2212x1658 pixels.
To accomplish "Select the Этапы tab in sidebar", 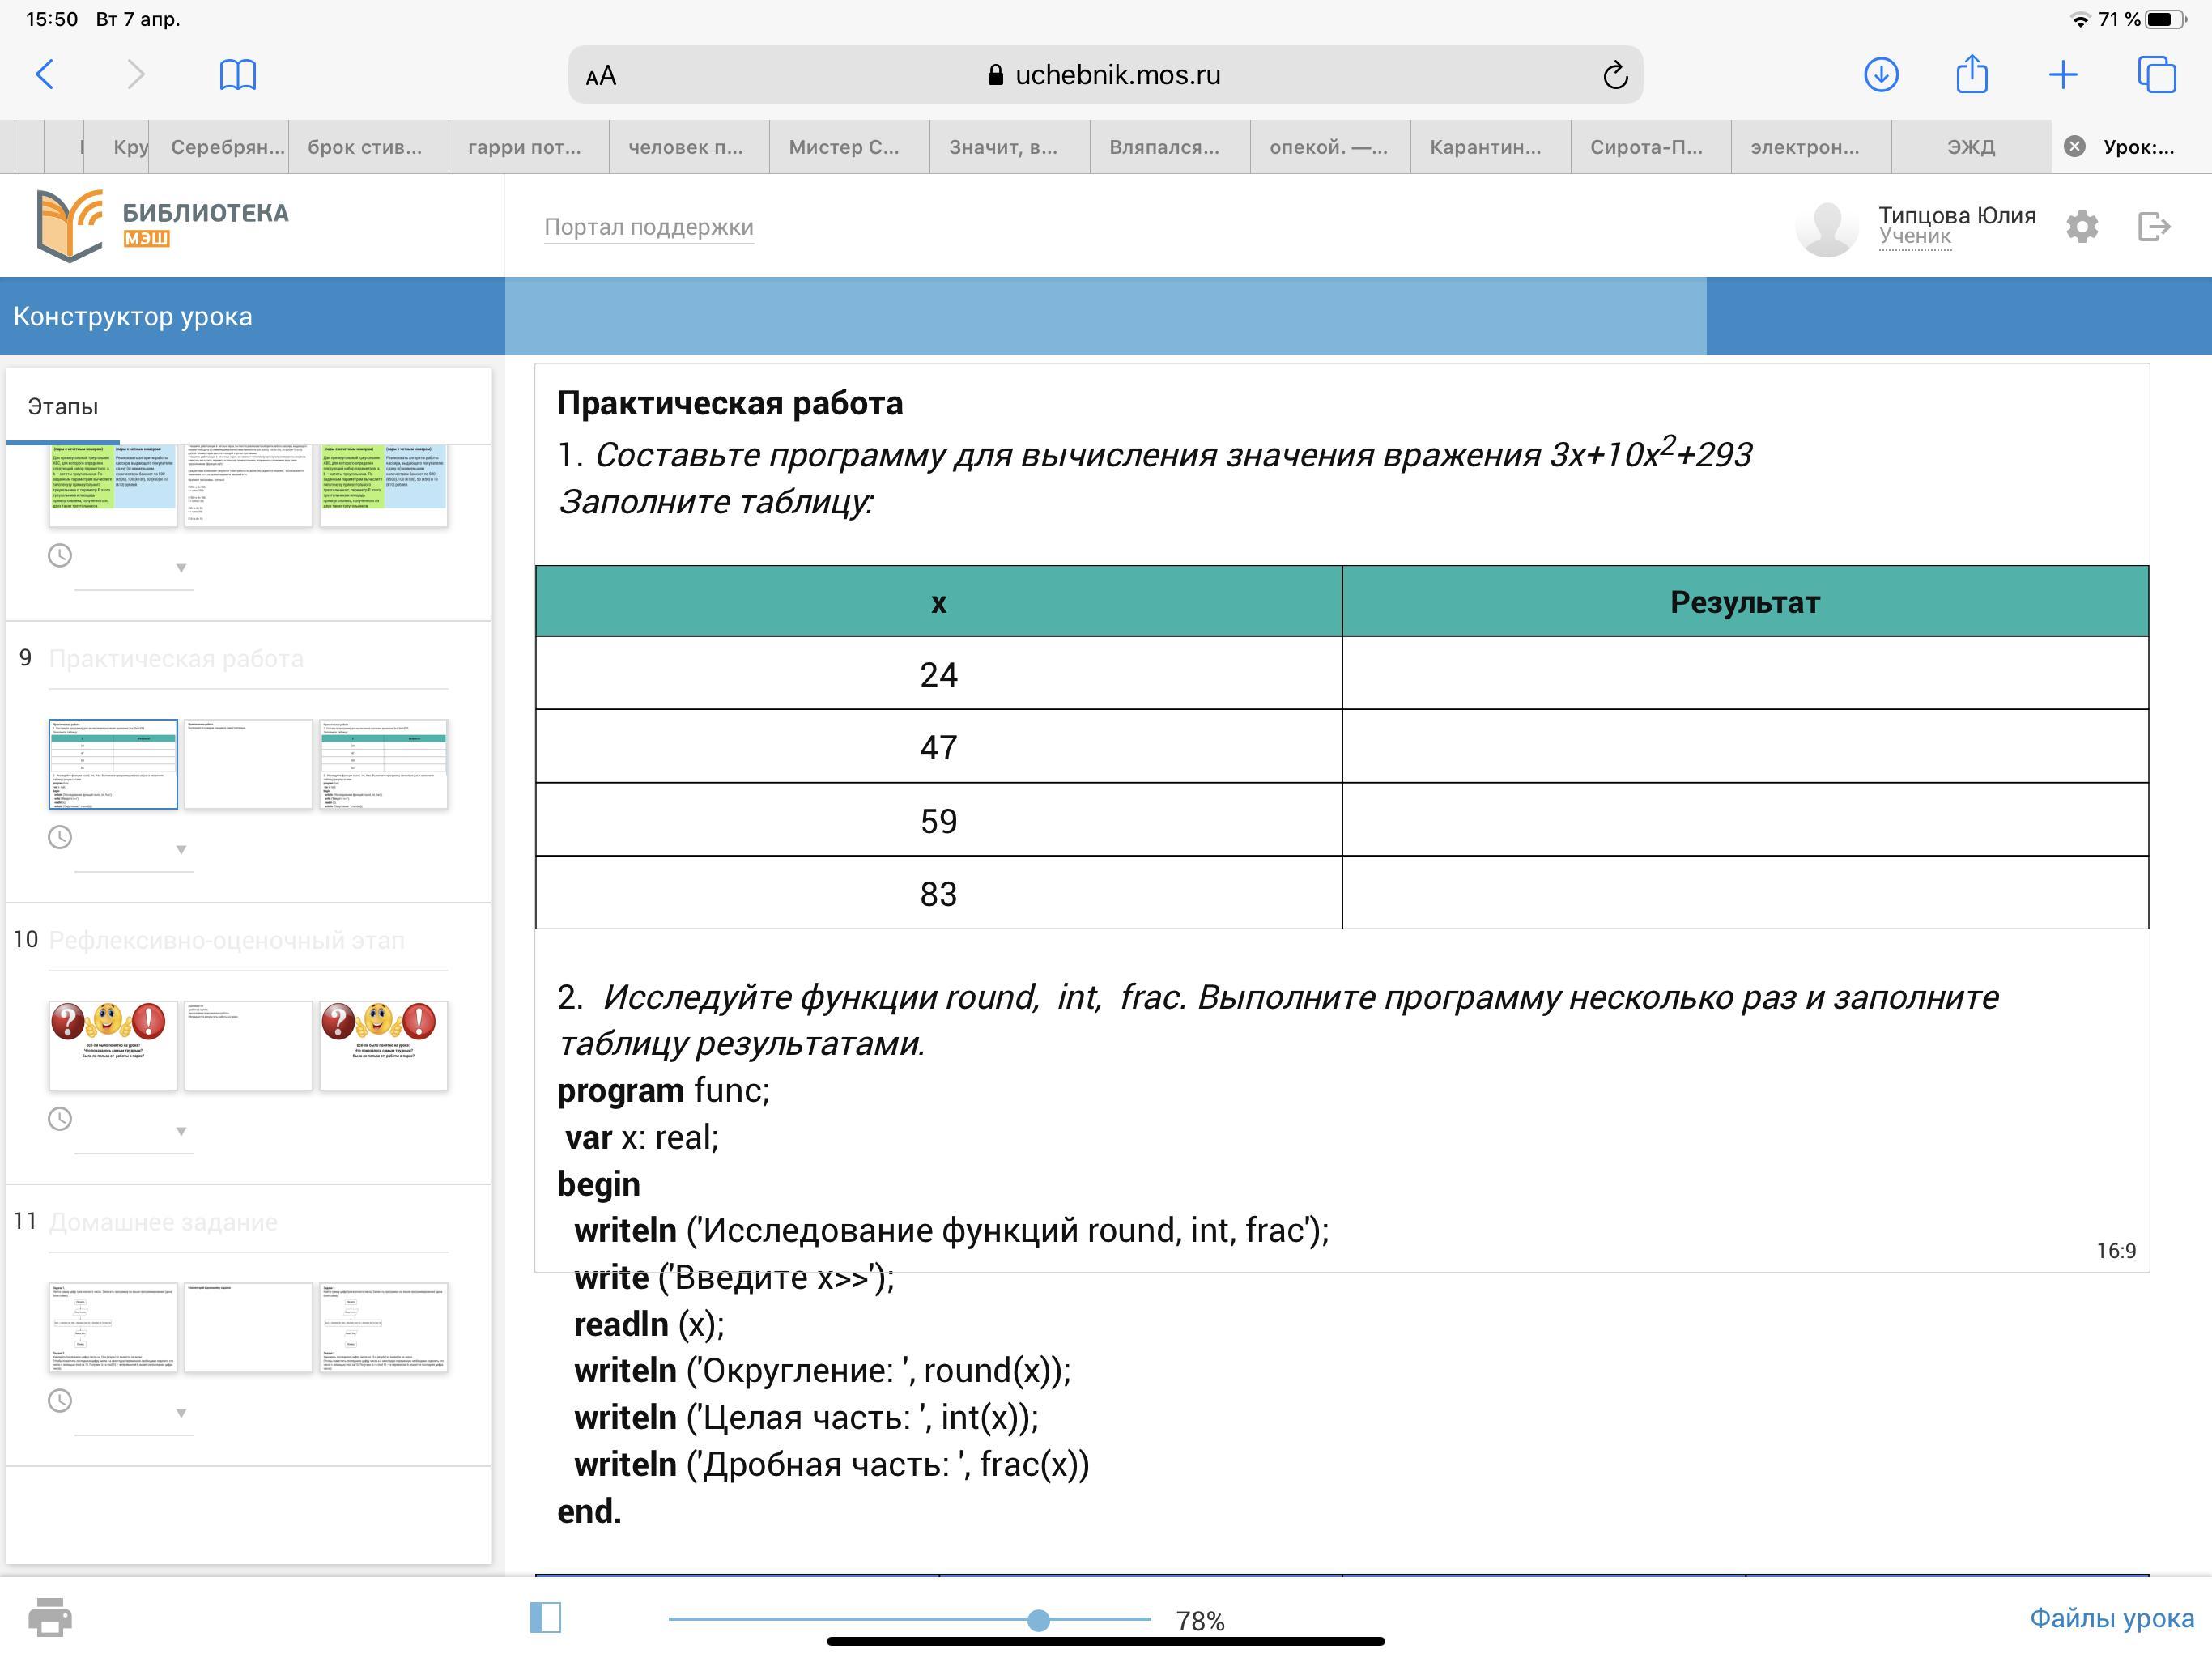I will coord(63,407).
